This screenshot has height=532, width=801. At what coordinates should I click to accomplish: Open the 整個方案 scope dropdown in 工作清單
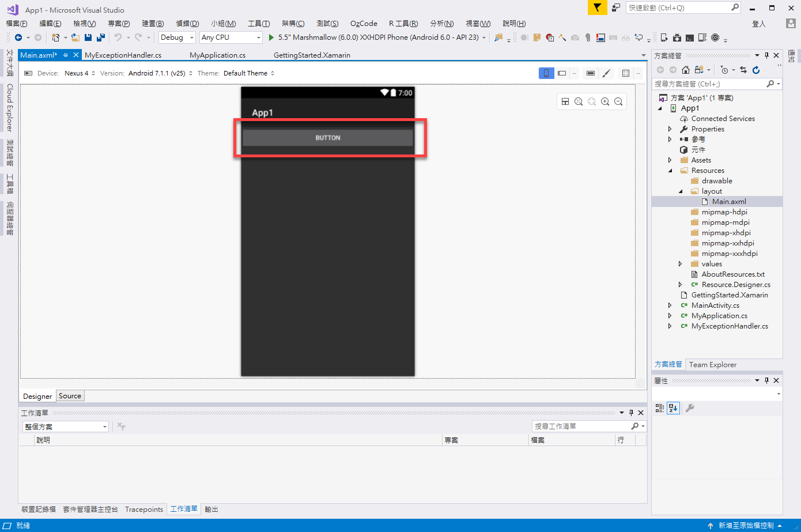(66, 427)
